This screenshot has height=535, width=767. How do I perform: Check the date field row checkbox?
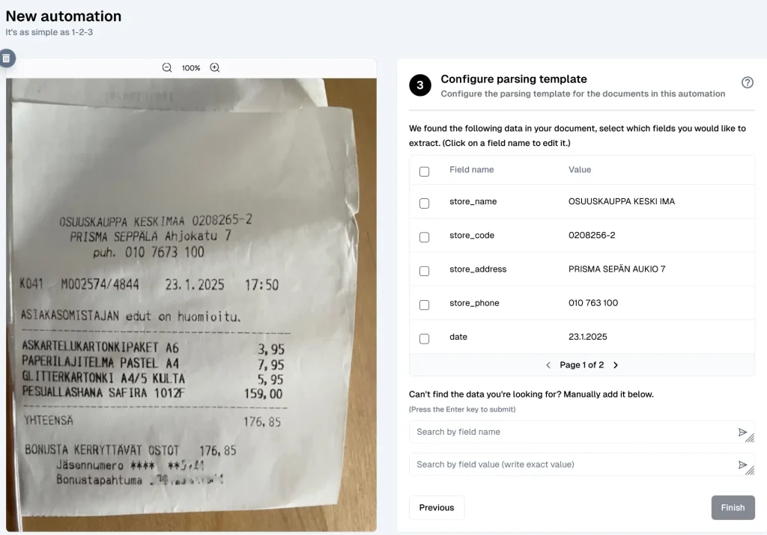(x=425, y=337)
